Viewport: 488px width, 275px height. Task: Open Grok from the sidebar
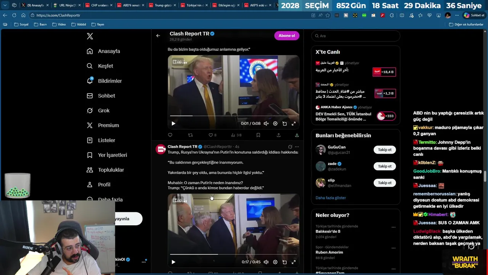point(98,110)
